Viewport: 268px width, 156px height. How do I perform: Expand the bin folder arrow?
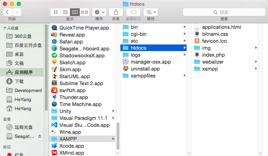coord(184,27)
